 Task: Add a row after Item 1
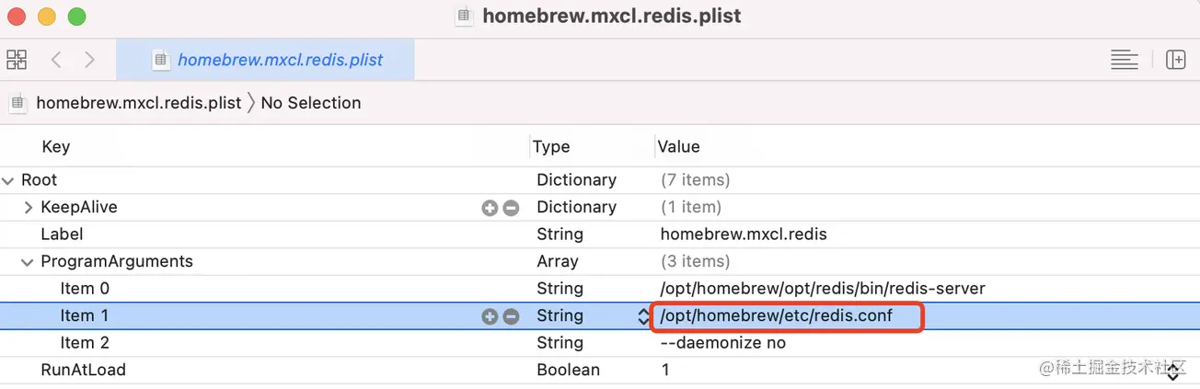click(x=490, y=316)
